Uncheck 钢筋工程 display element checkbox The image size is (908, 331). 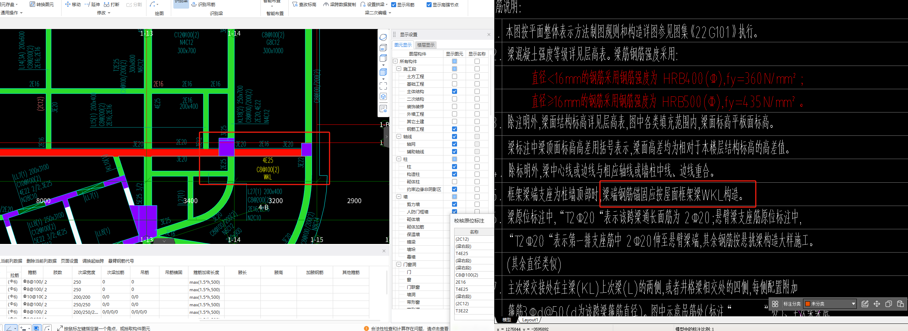point(455,129)
